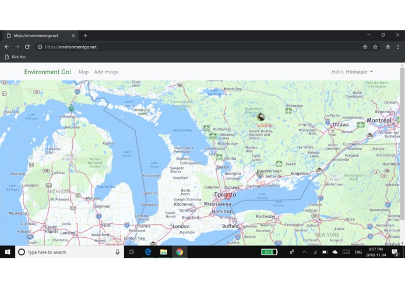
Task: Open Chrome's three-dot menu
Action: [x=398, y=47]
